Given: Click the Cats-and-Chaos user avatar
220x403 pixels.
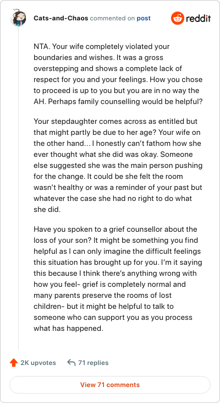Looking at the screenshot, I should click(x=18, y=18).
